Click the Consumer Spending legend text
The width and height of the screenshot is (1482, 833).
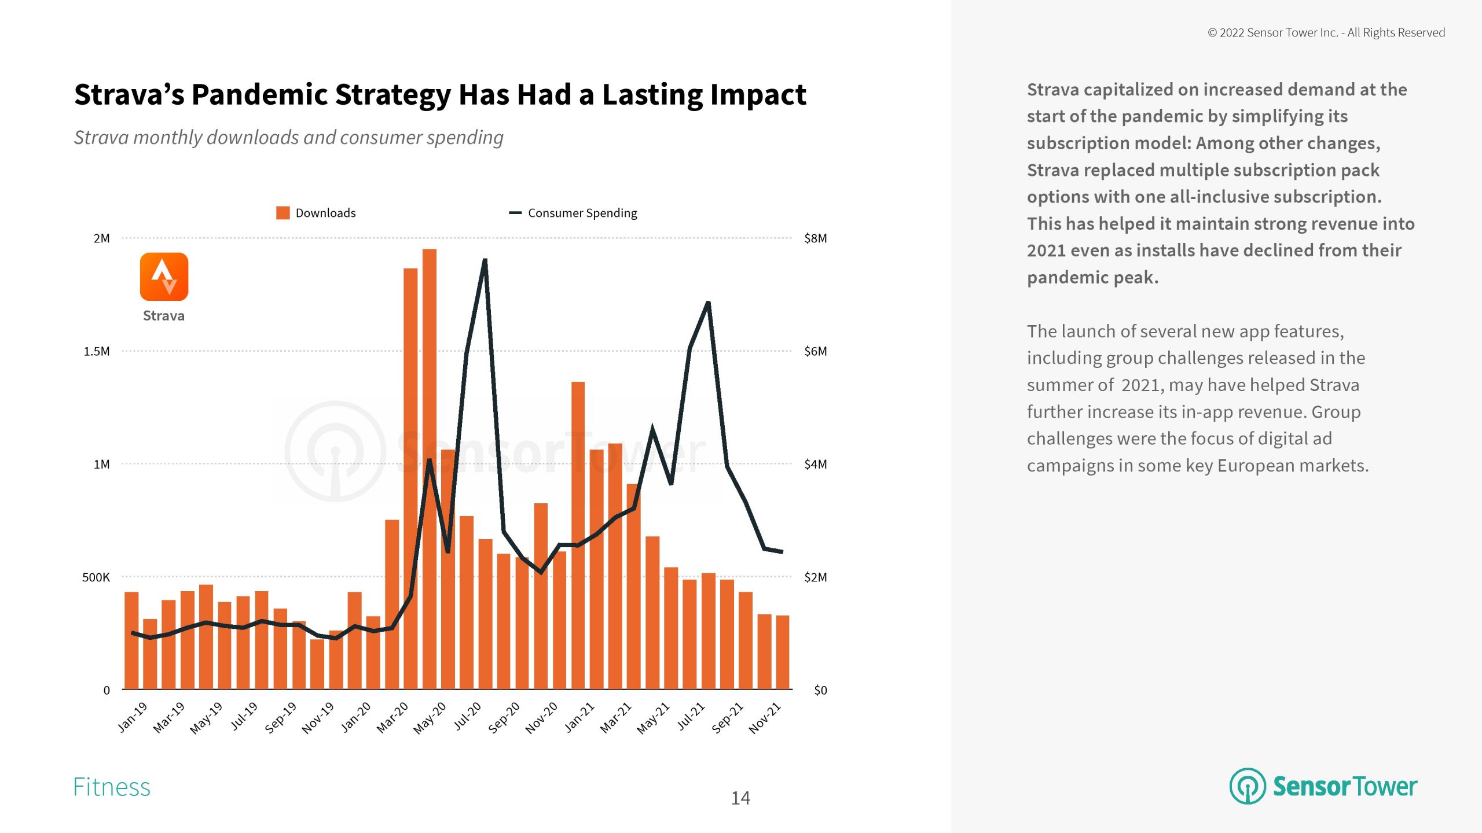tap(582, 213)
